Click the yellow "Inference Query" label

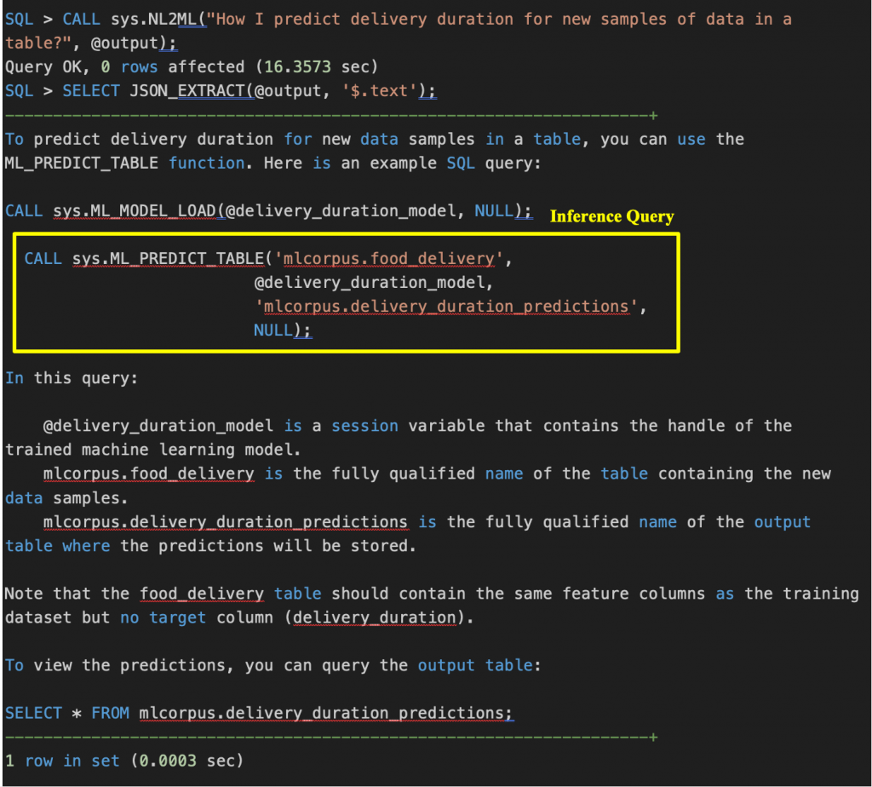(611, 216)
